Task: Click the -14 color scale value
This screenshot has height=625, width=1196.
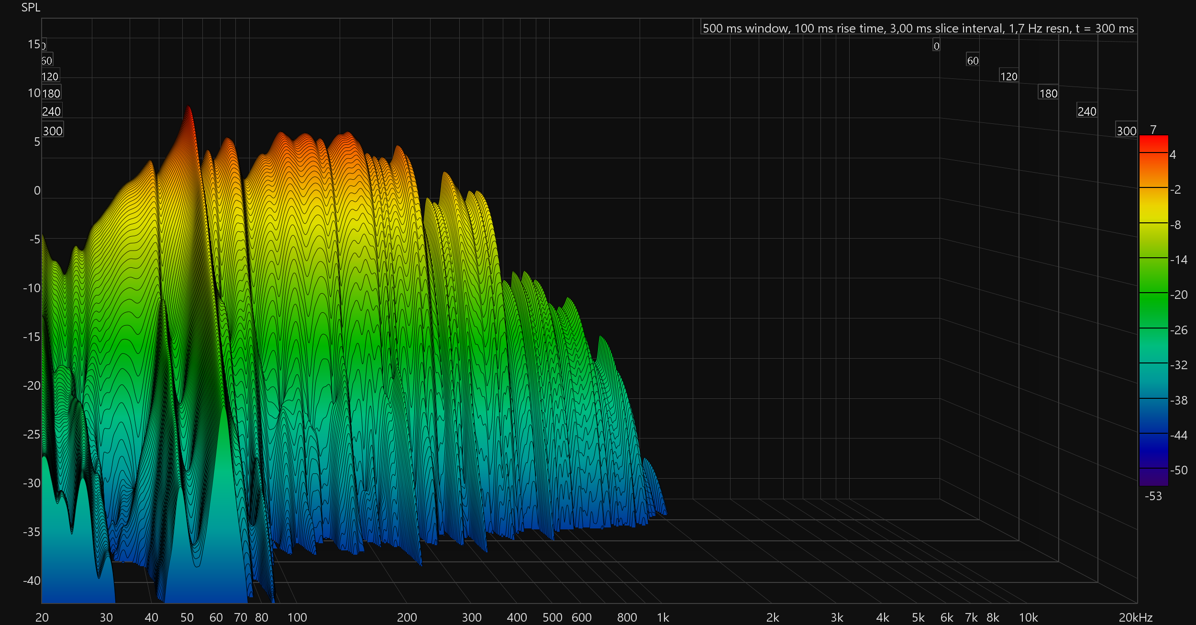Action: (x=1179, y=260)
